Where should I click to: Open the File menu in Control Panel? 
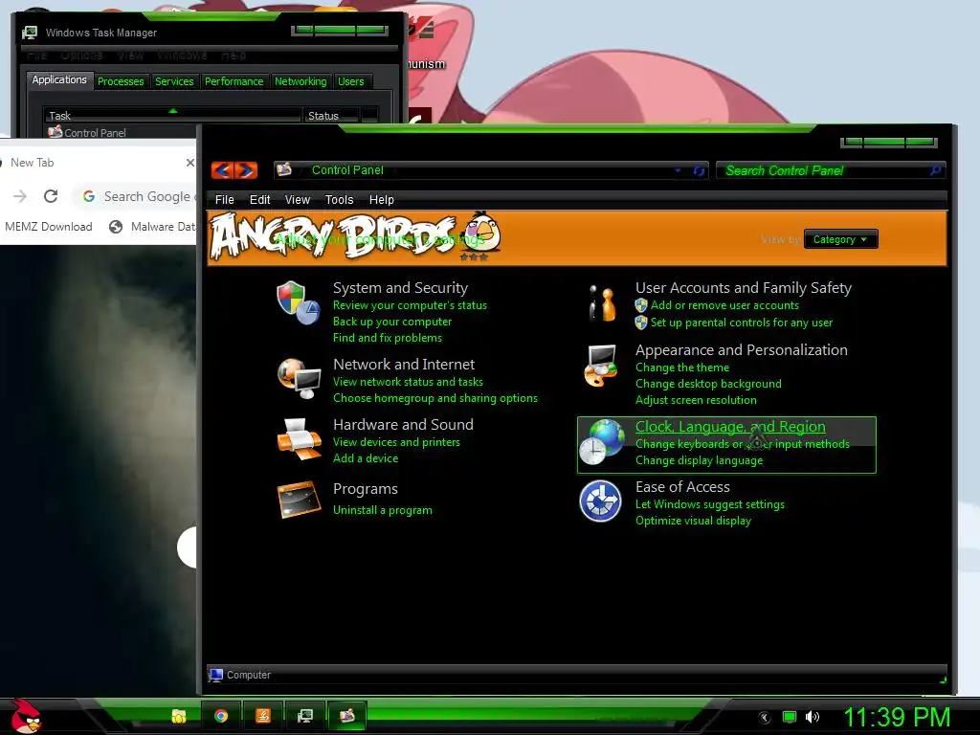(224, 199)
